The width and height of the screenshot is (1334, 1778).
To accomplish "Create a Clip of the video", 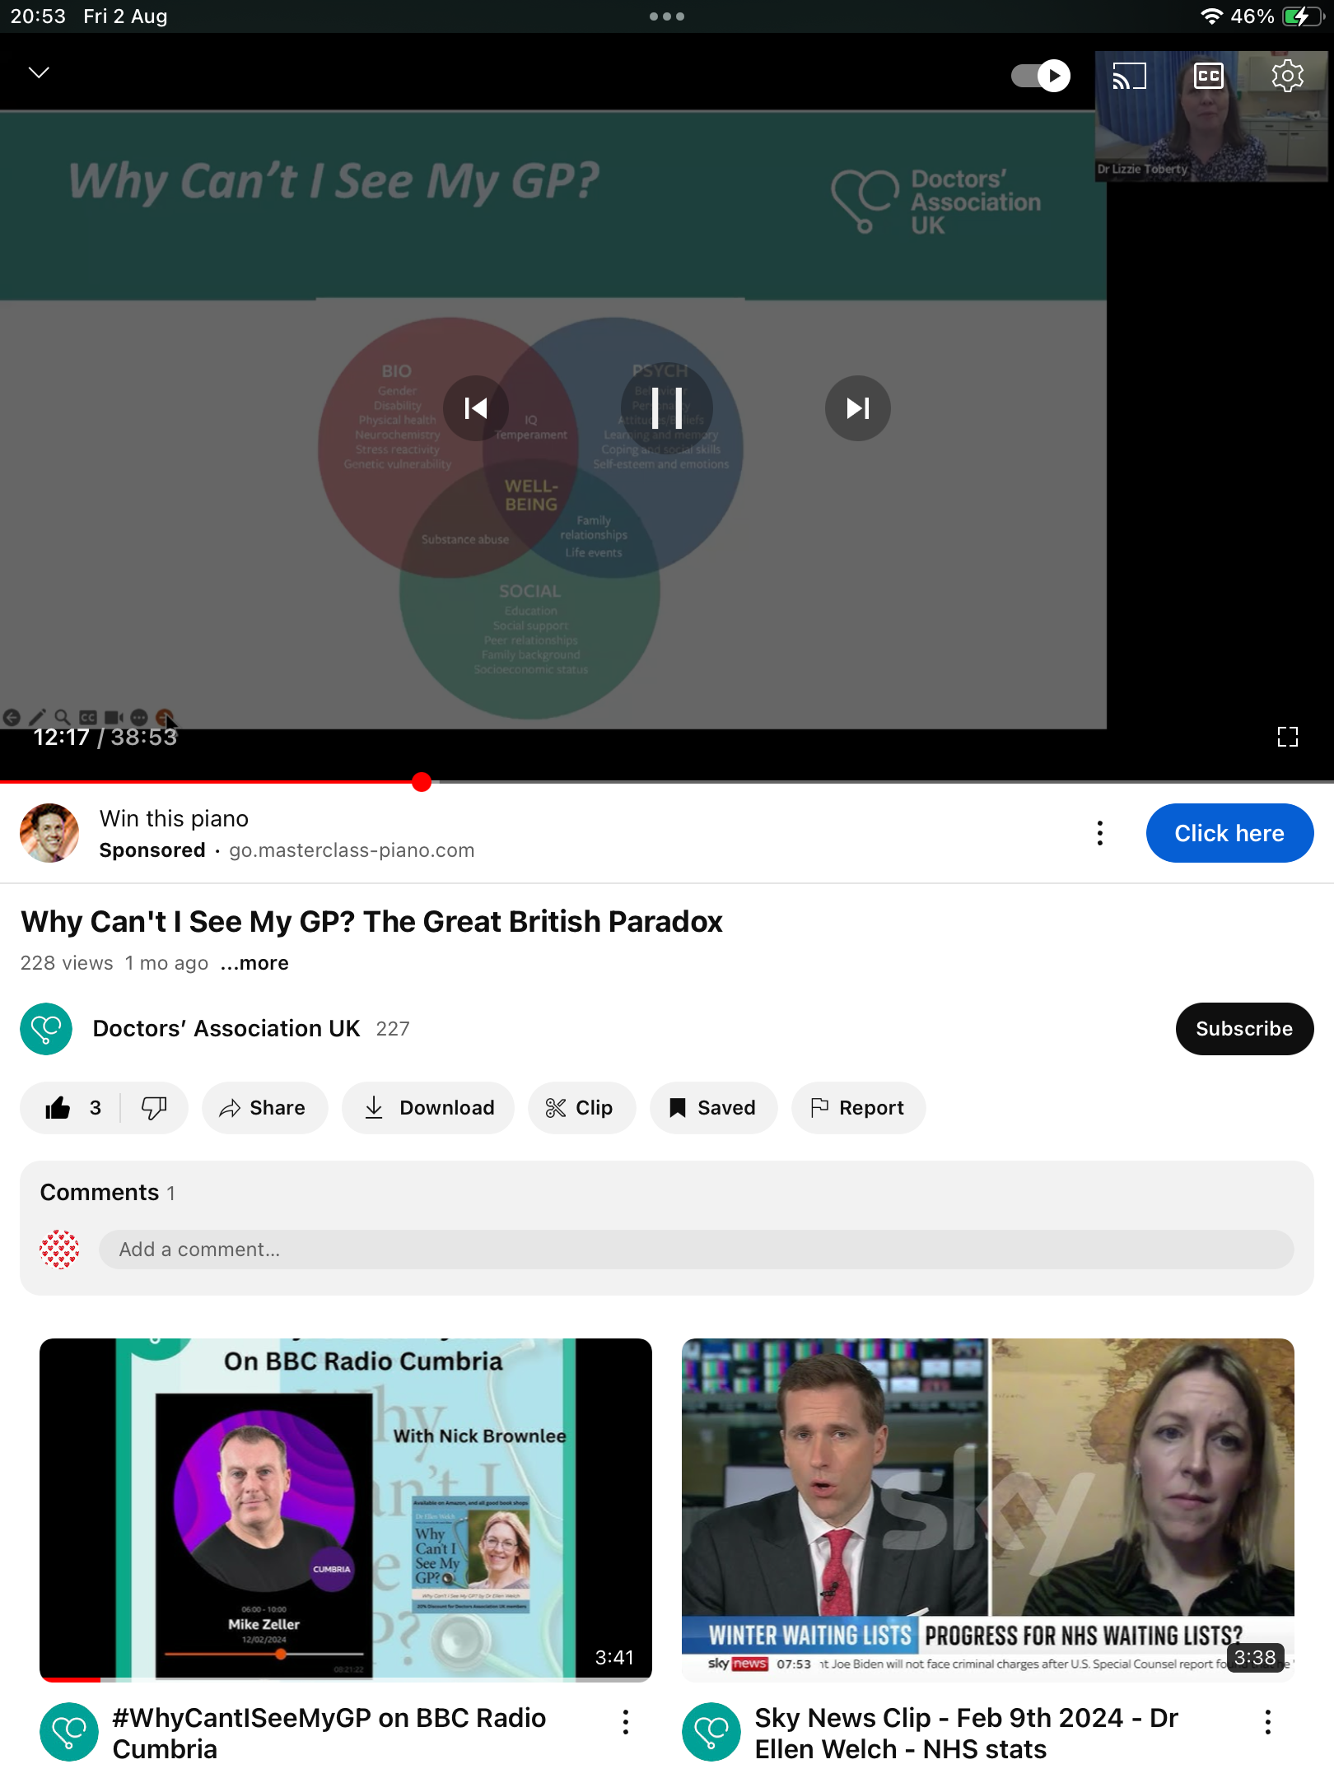I will tap(581, 1108).
